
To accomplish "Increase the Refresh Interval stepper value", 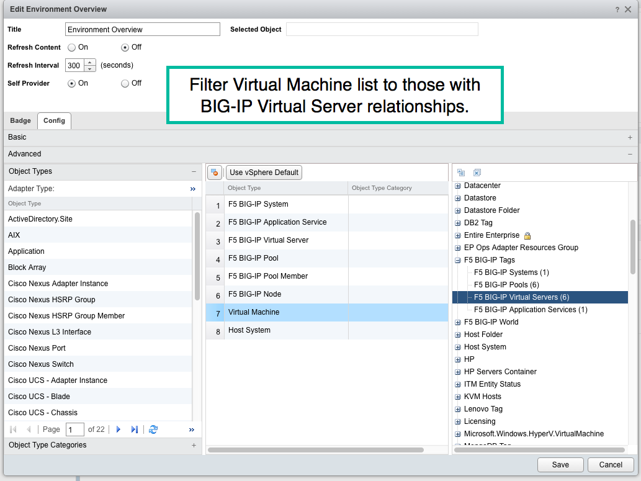I will (90, 62).
